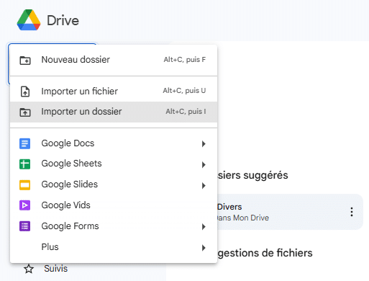Viewport: 369px width, 281px height.
Task: Click the Google Slides label
Action: pos(70,184)
